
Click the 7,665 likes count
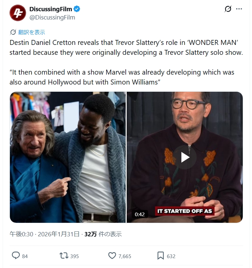coord(125,256)
